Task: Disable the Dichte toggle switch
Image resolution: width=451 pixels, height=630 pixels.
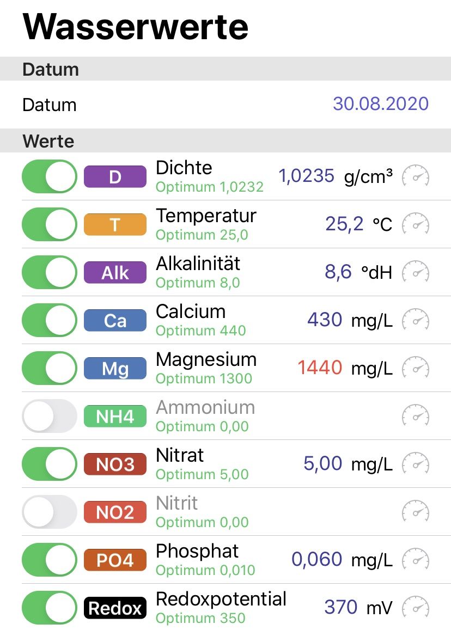Action: [50, 176]
